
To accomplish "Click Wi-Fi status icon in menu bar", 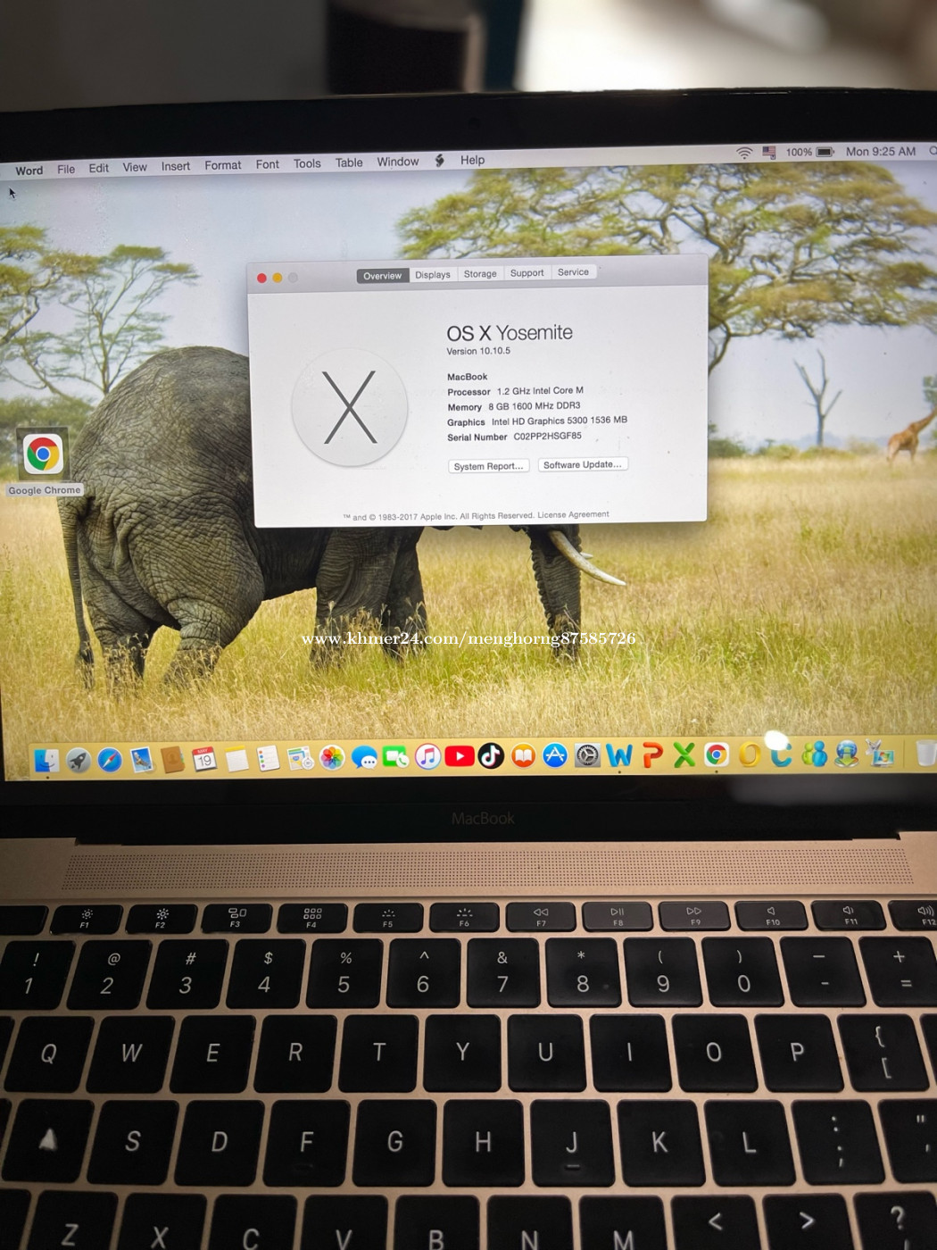I will [x=744, y=153].
